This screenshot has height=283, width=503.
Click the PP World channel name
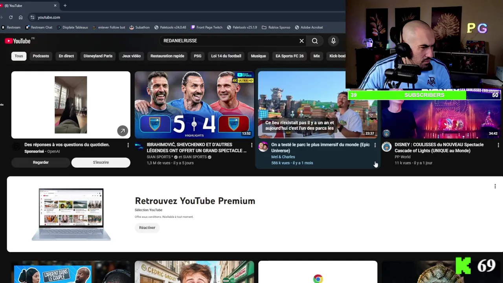coord(402,157)
